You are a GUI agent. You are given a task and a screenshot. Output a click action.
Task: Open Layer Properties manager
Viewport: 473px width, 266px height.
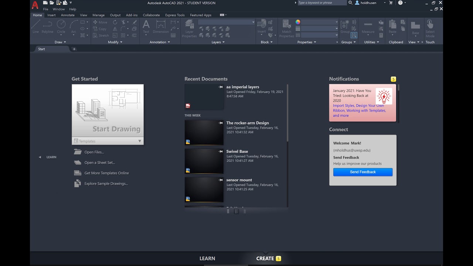point(189,29)
